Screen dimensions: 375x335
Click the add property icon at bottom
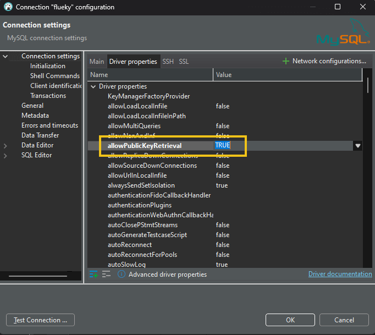[93, 274]
